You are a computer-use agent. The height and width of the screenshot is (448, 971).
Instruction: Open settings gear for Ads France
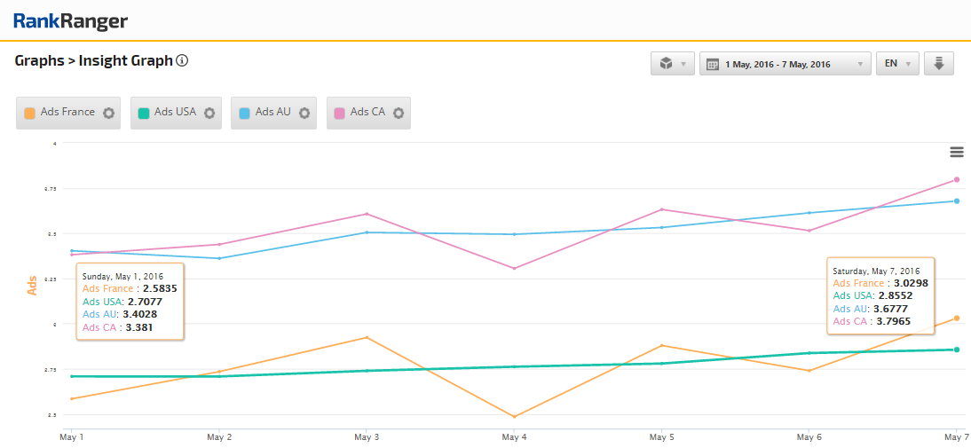(108, 113)
